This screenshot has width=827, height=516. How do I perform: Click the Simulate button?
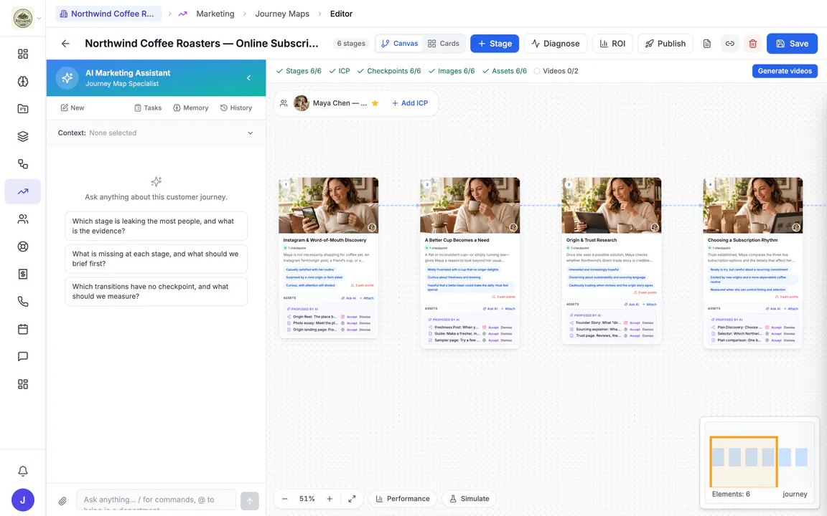[469, 499]
